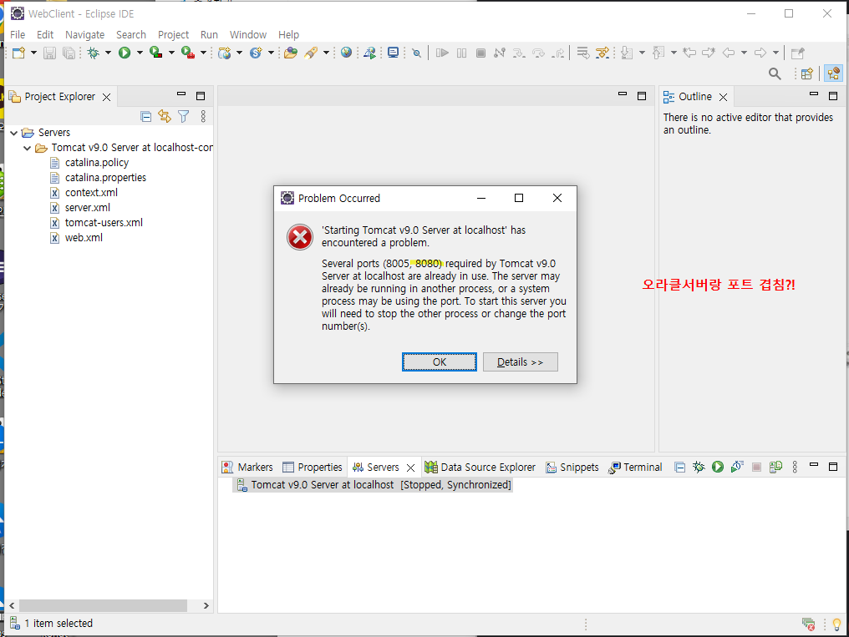This screenshot has width=849, height=637.
Task: Click the Coverage run icon
Action: point(156,53)
